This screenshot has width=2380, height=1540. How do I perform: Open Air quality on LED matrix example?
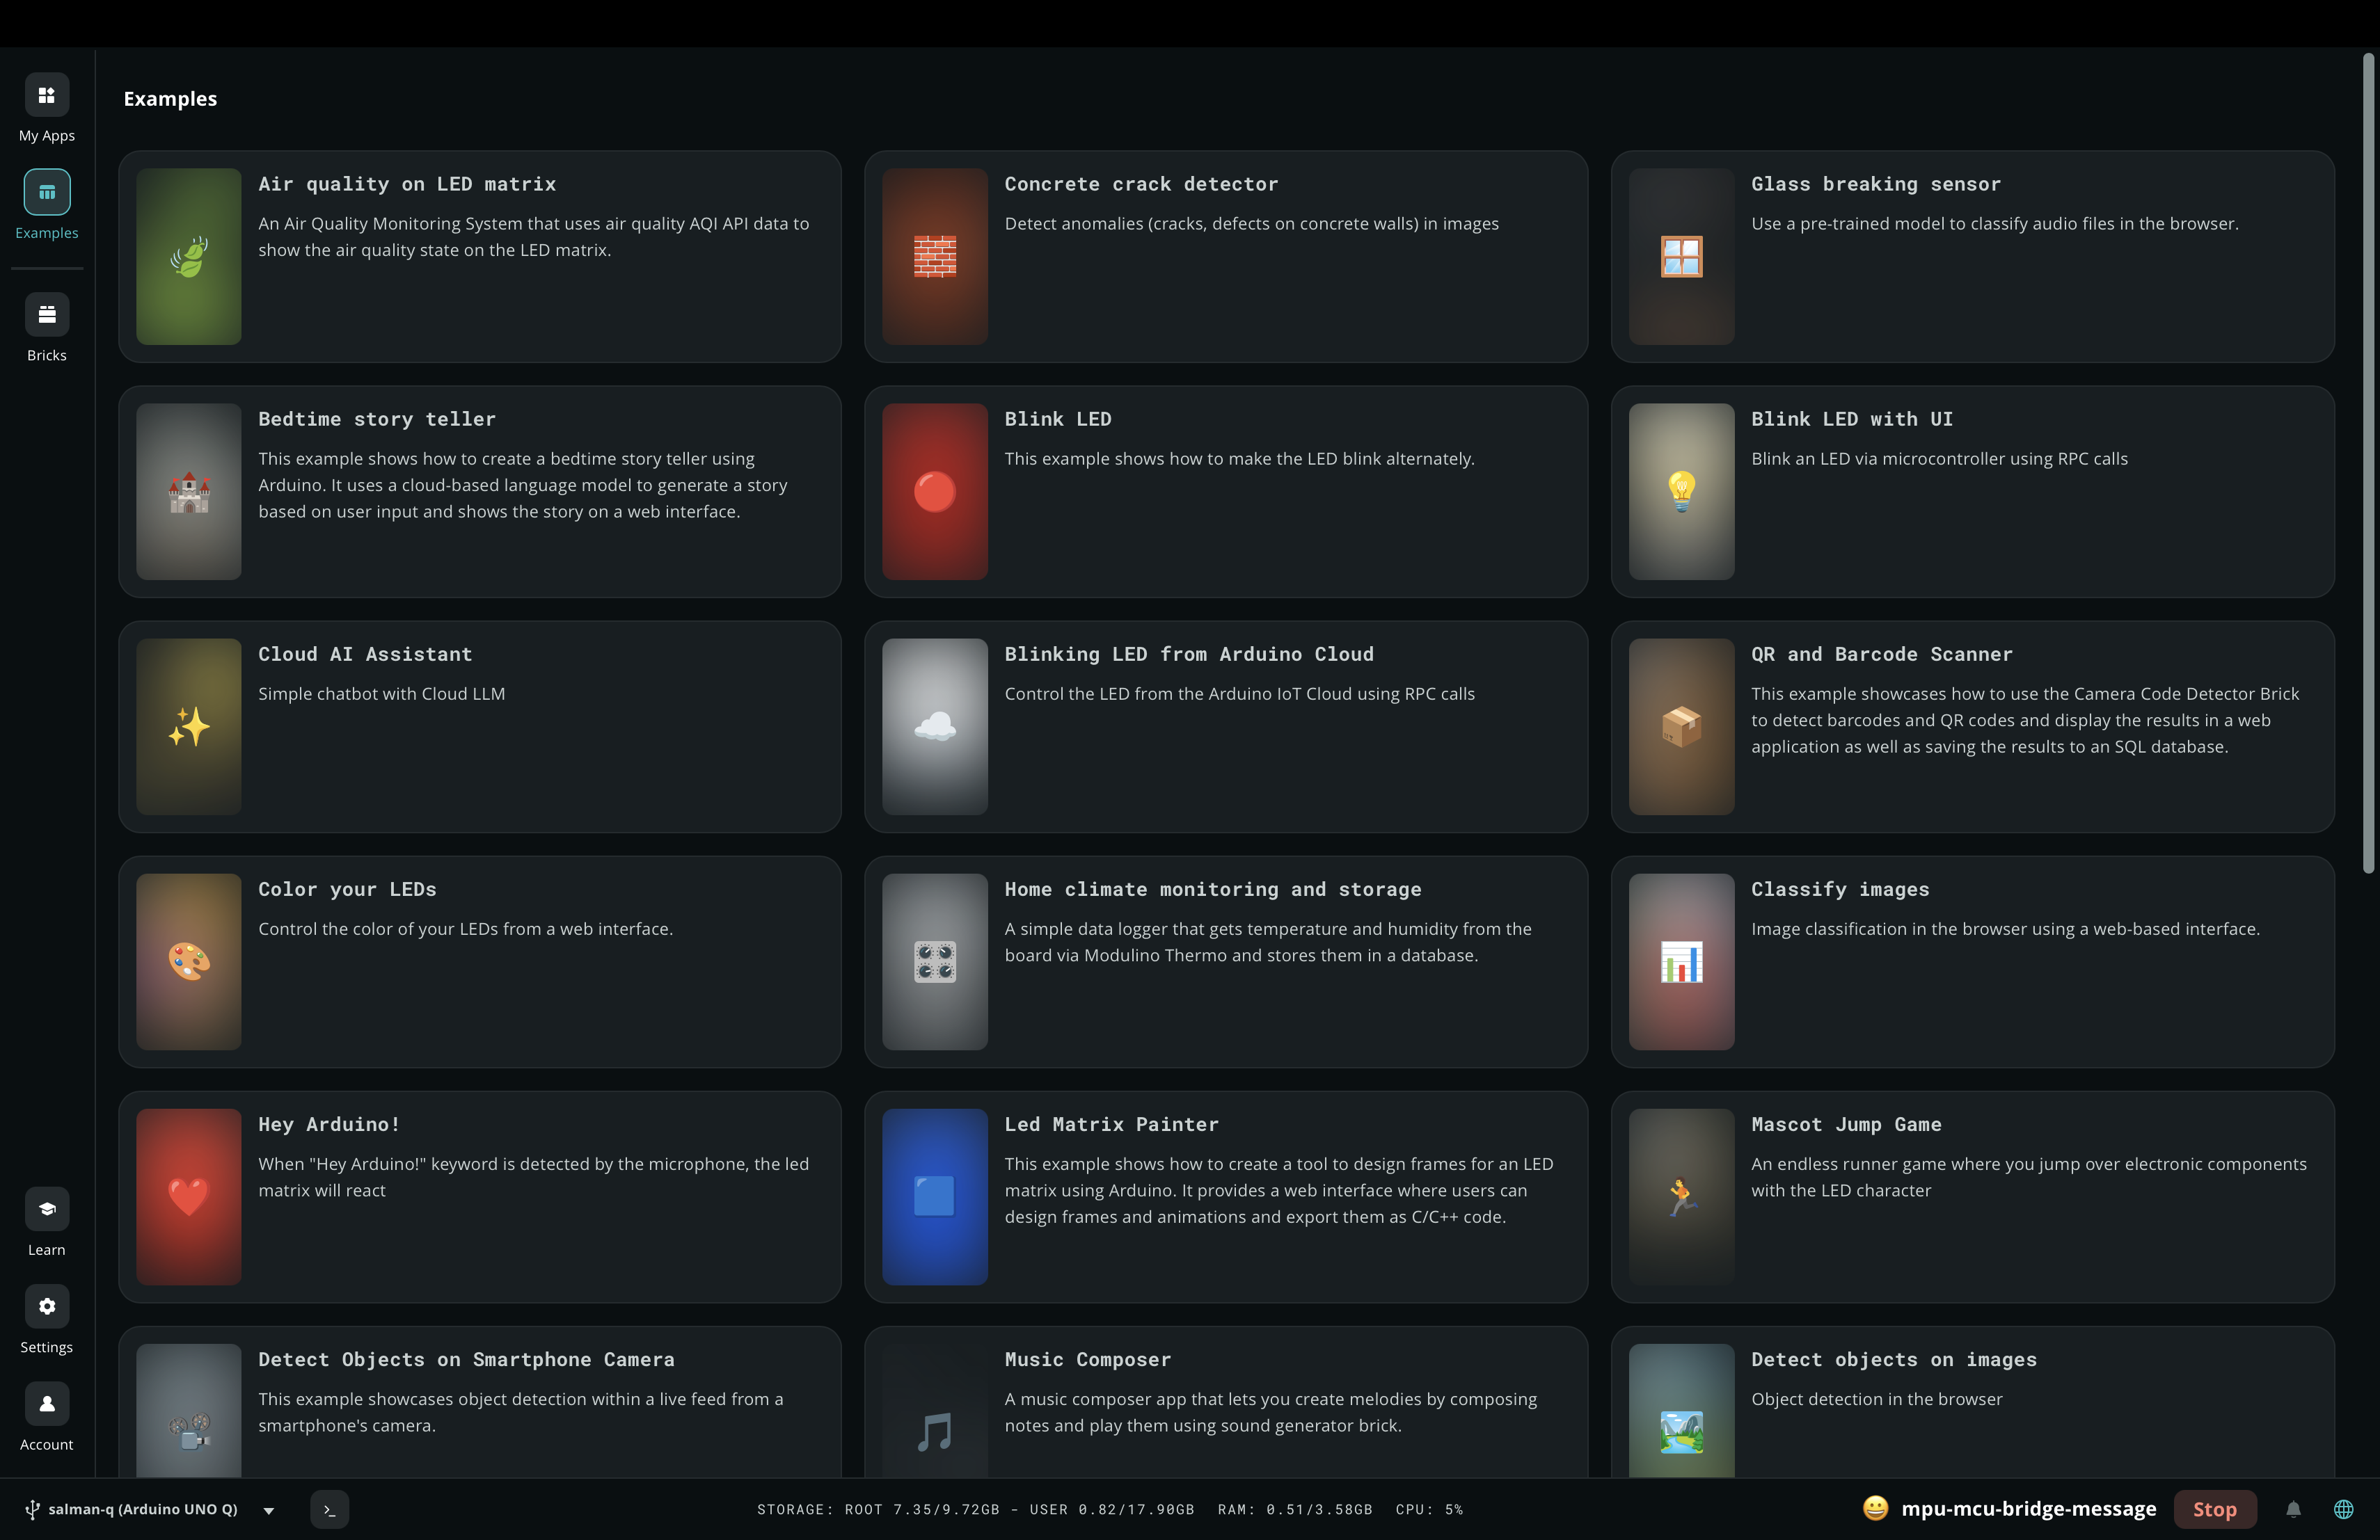tap(479, 257)
